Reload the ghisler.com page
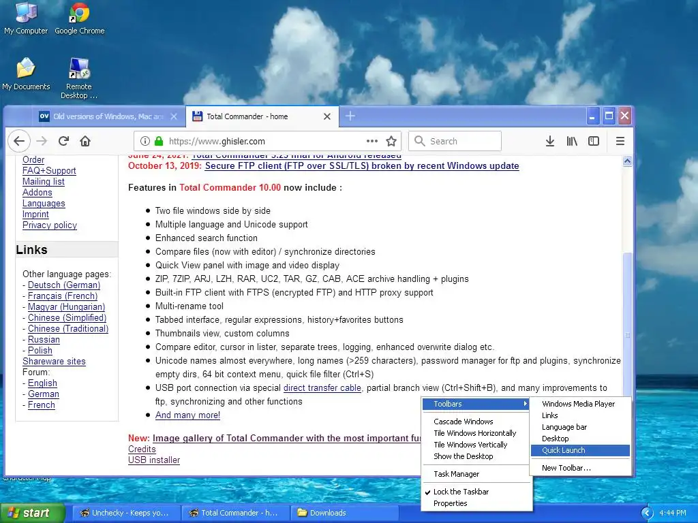This screenshot has height=523, width=698. pyautogui.click(x=63, y=141)
